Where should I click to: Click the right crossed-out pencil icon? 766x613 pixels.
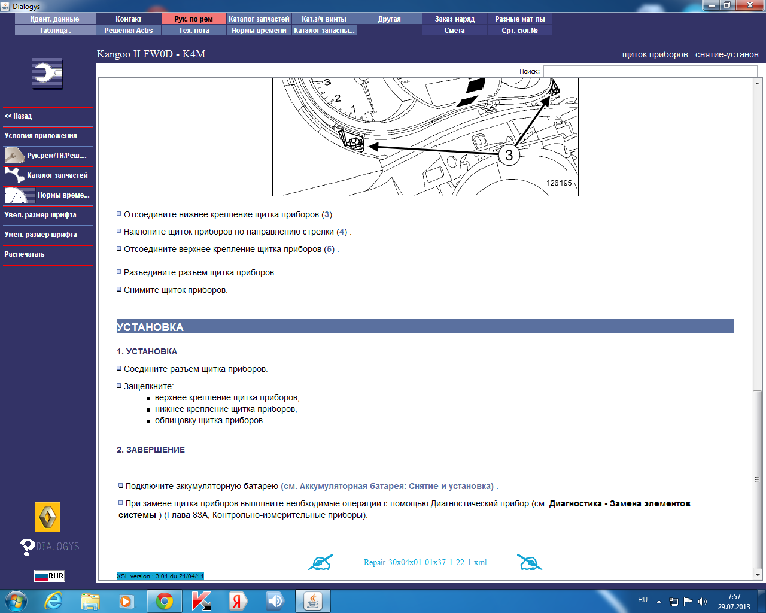coord(529,562)
